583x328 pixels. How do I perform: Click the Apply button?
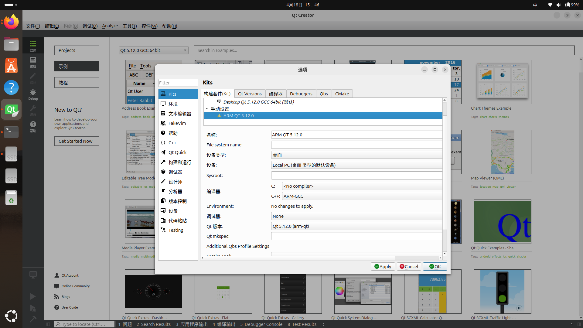[383, 266]
